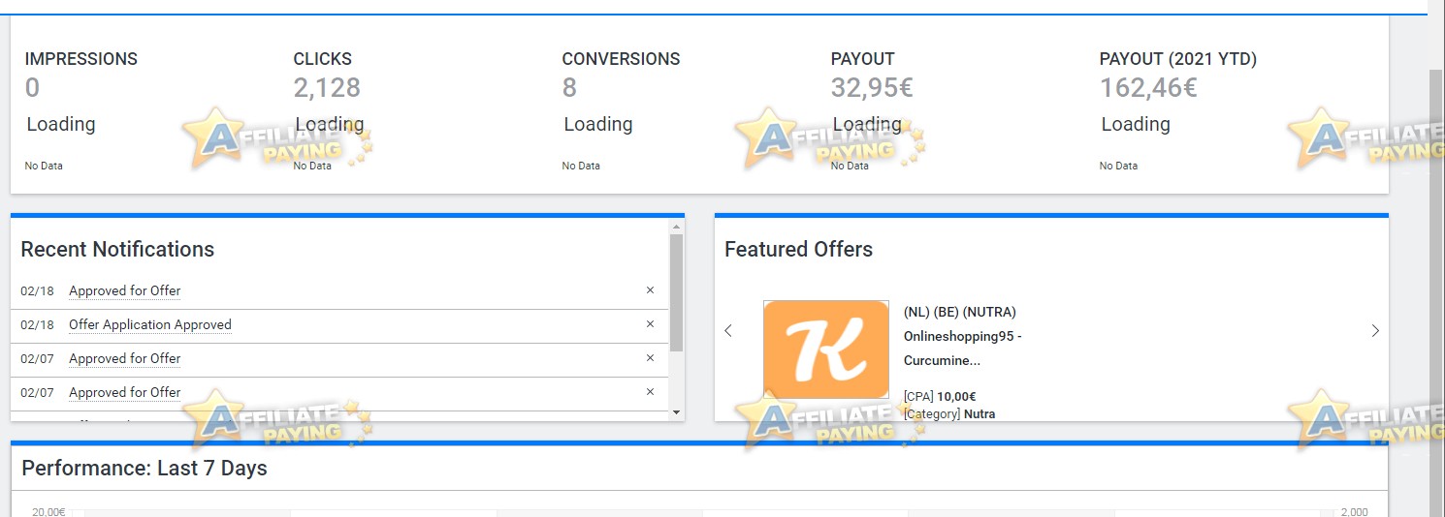The height and width of the screenshot is (517, 1445).
Task: Dismiss the first 02/18 Approved for Offer notification
Action: click(650, 290)
